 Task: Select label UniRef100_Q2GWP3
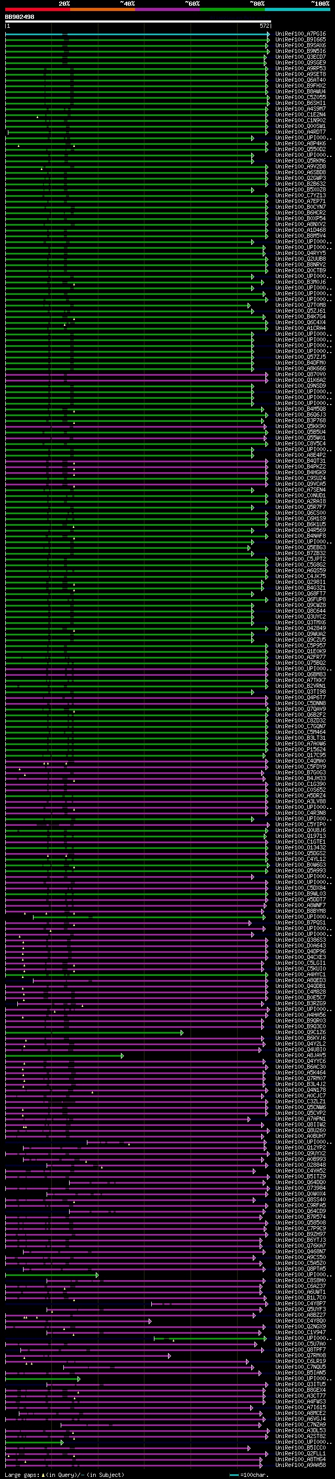300,178
